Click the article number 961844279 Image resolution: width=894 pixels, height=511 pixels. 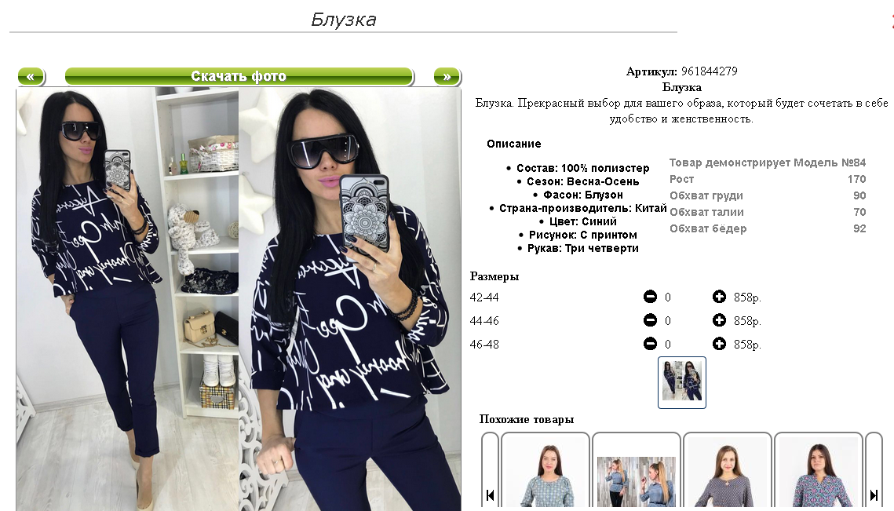[x=710, y=71]
